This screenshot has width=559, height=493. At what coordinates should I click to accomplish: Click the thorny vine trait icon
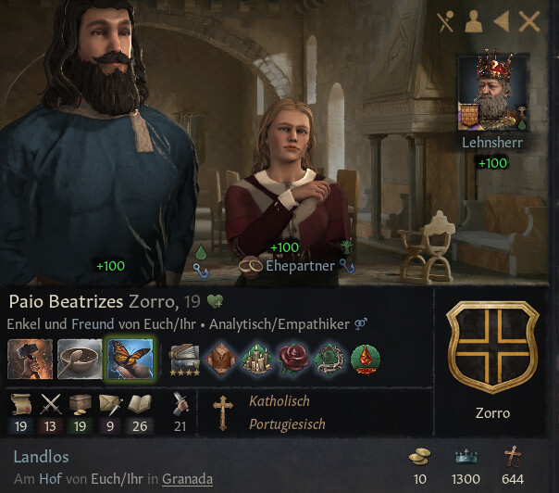(x=329, y=360)
